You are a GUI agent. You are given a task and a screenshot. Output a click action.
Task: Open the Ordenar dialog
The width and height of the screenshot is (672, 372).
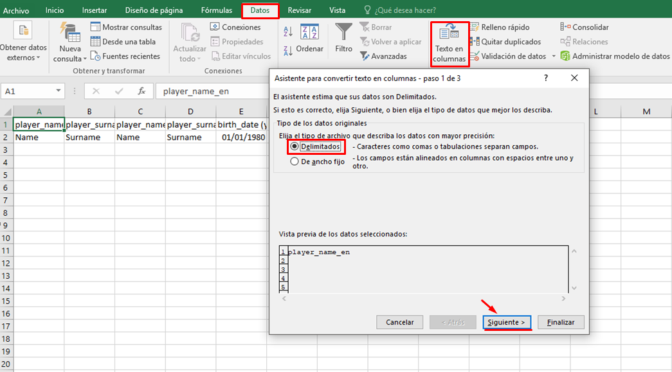tap(309, 38)
